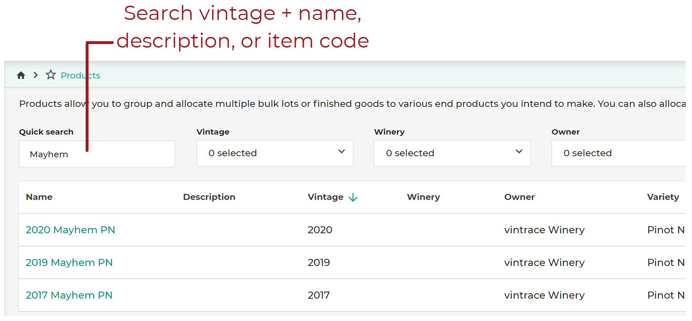Viewport: 692px width, 321px height.
Task: Sort the table by the Winery column
Action: (x=423, y=197)
